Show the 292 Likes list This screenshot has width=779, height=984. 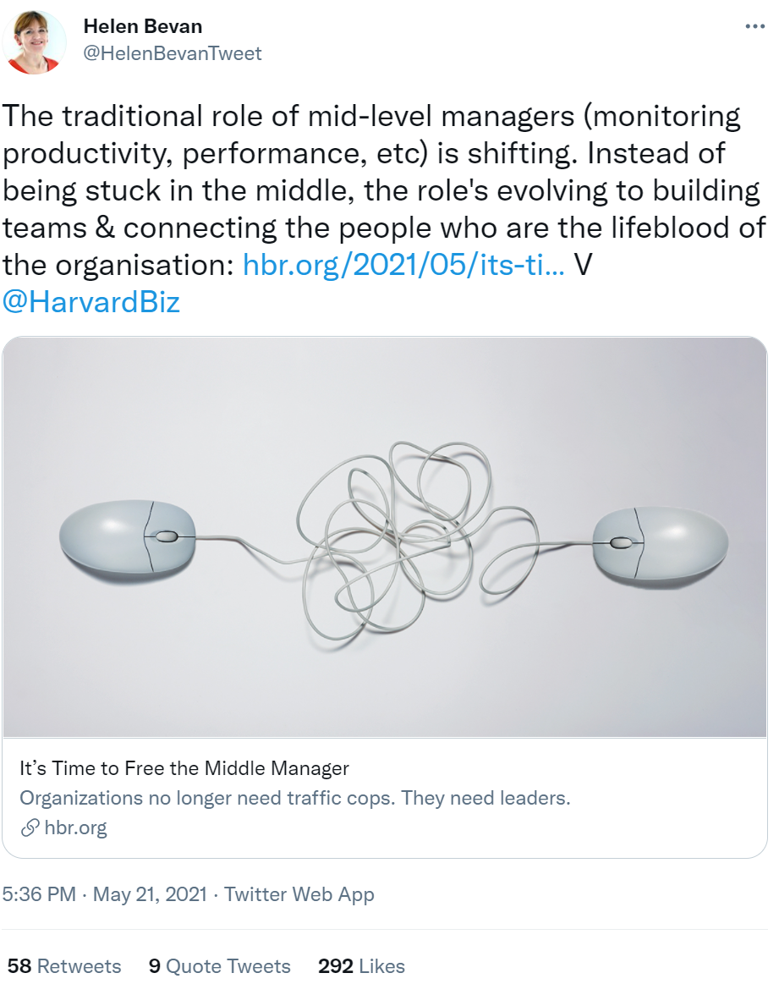point(361,966)
